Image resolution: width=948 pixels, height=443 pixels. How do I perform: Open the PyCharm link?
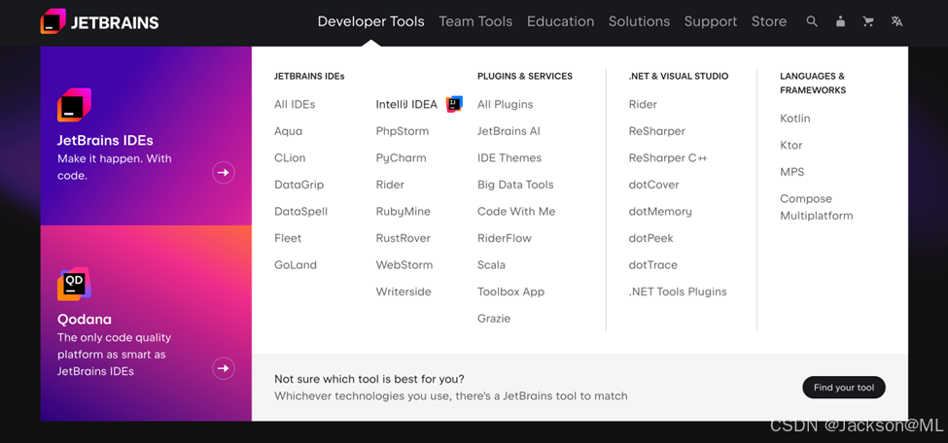[x=401, y=157]
